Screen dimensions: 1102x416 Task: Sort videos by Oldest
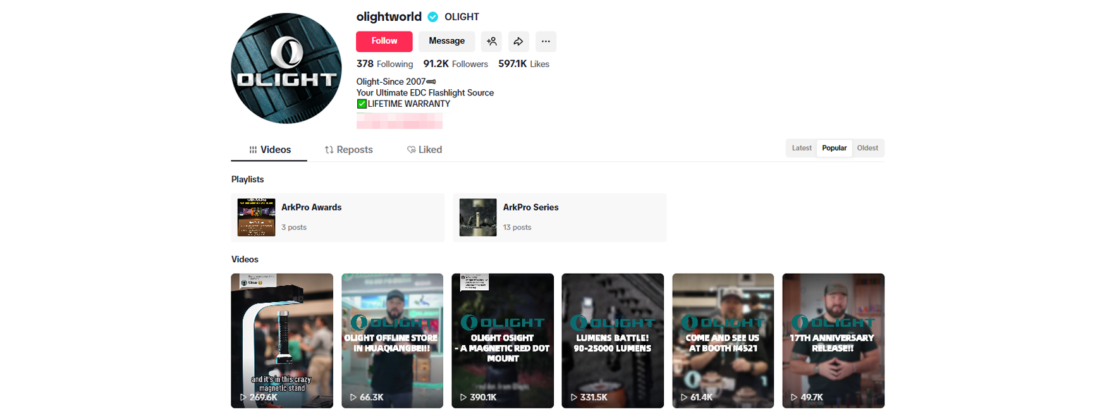pos(867,148)
